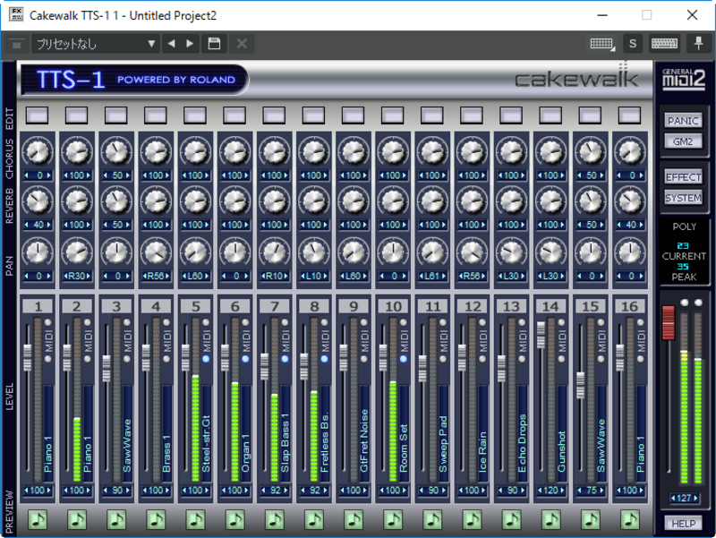Open the EDIT button for channel 16
716x538 pixels.
(630, 115)
